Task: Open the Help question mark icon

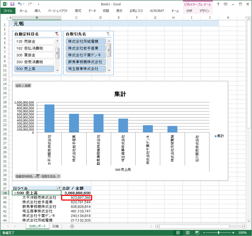Action: [x=218, y=4]
